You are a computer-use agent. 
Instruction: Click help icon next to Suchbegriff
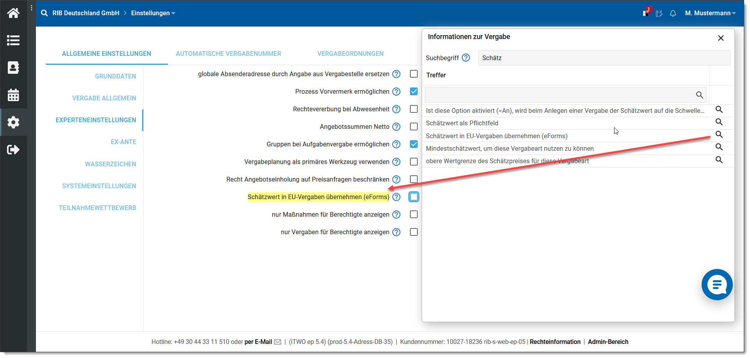tap(466, 57)
